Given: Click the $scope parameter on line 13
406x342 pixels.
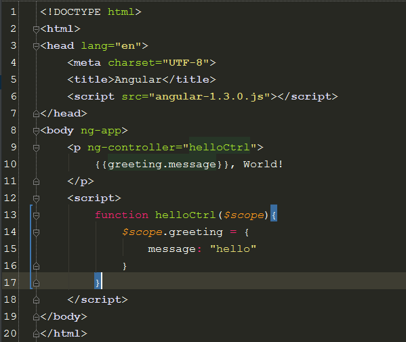Looking at the screenshot, I should point(243,215).
